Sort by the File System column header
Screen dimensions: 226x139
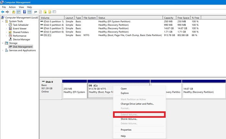click(90, 18)
